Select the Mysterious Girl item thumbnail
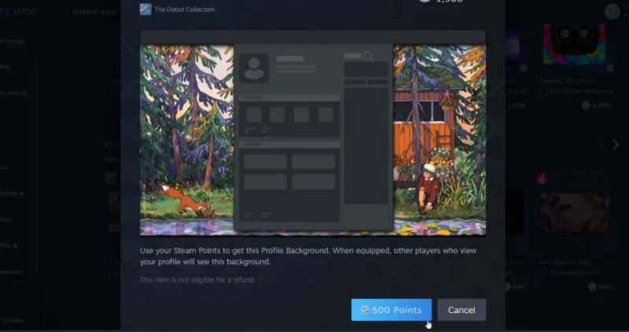Viewport: 629px width, 332px height. tap(574, 212)
